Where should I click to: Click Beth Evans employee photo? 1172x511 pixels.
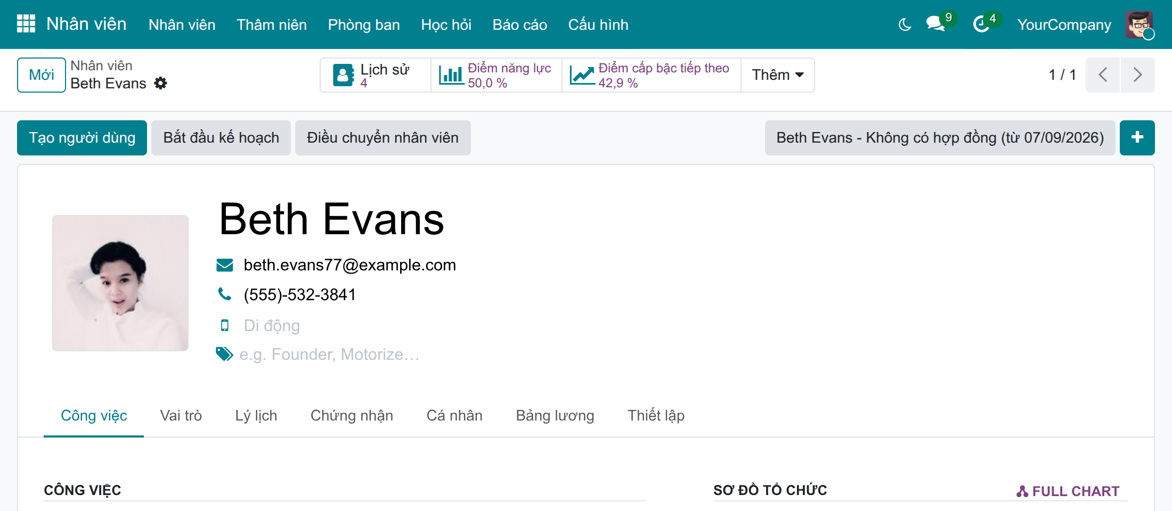[x=120, y=283]
